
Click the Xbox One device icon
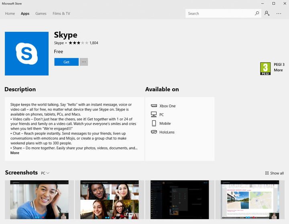point(154,106)
